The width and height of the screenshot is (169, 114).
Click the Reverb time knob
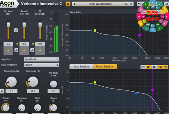coord(11,82)
